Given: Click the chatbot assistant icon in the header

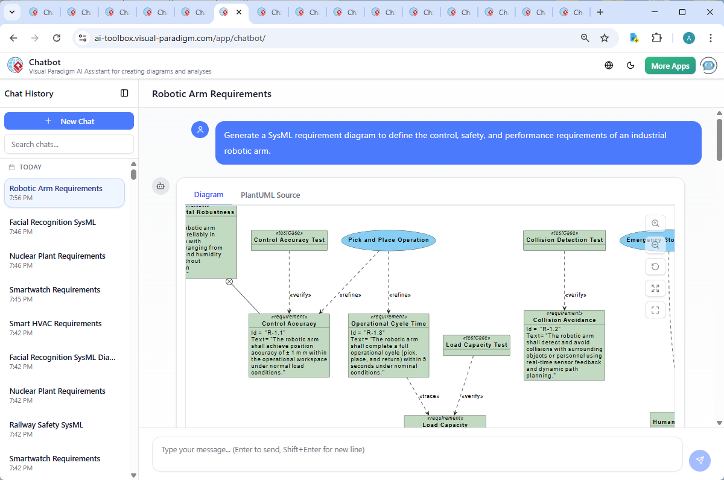Looking at the screenshot, I should [x=708, y=65].
